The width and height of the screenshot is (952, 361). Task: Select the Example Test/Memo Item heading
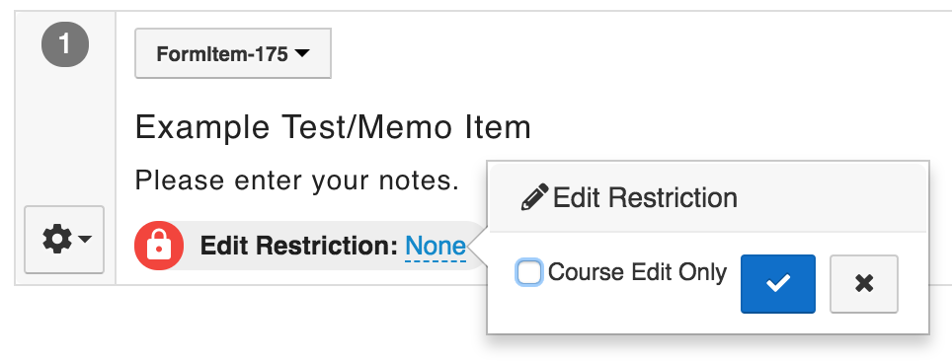click(x=333, y=128)
